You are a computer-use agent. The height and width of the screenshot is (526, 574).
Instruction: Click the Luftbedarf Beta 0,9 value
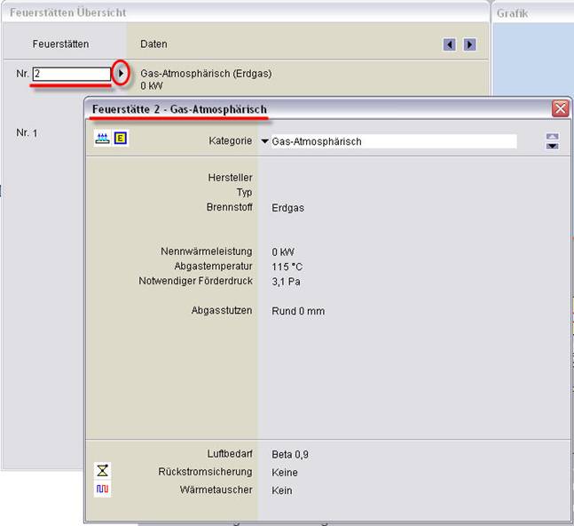click(x=290, y=454)
